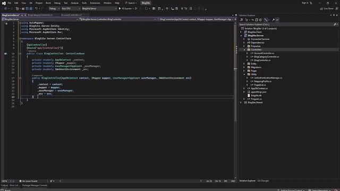Click the Properties wrench icon in Solution Explorer

coord(274,20)
